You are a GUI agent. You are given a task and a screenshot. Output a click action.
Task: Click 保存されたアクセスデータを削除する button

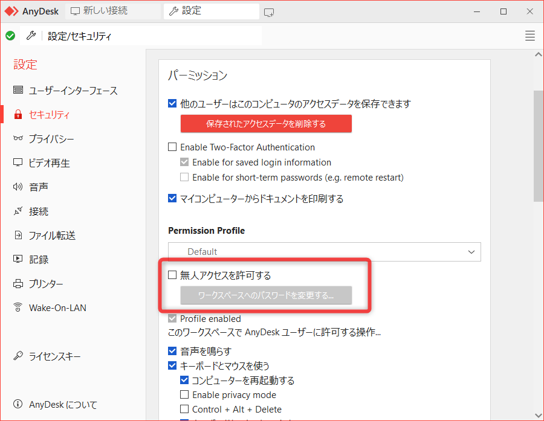pyautogui.click(x=266, y=124)
